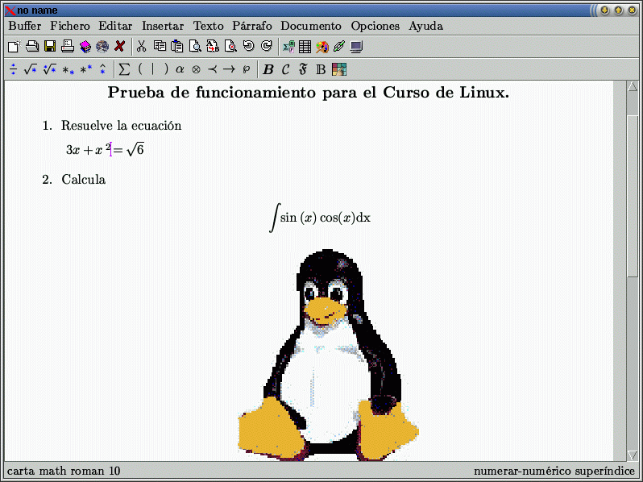Image resolution: width=643 pixels, height=482 pixels.
Task: Insert a fraction with the blue fraction icon
Action: pyautogui.click(x=14, y=69)
